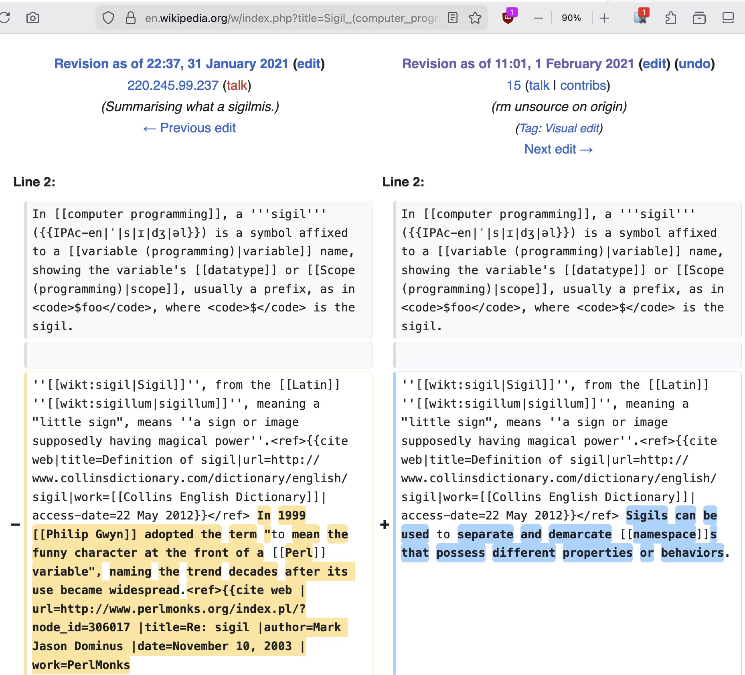Open the uBlock shield extension icon
This screenshot has width=745, height=675.
tap(508, 18)
